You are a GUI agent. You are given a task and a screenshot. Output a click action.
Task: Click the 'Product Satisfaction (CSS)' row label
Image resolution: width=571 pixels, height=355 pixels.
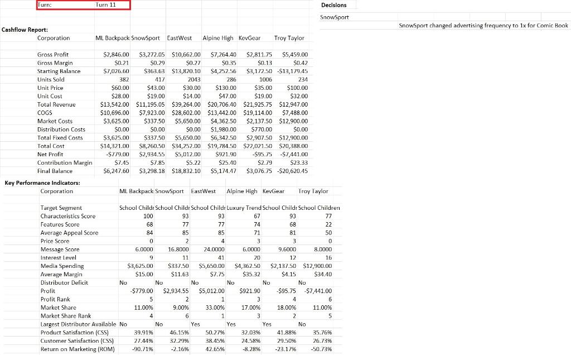(x=75, y=333)
